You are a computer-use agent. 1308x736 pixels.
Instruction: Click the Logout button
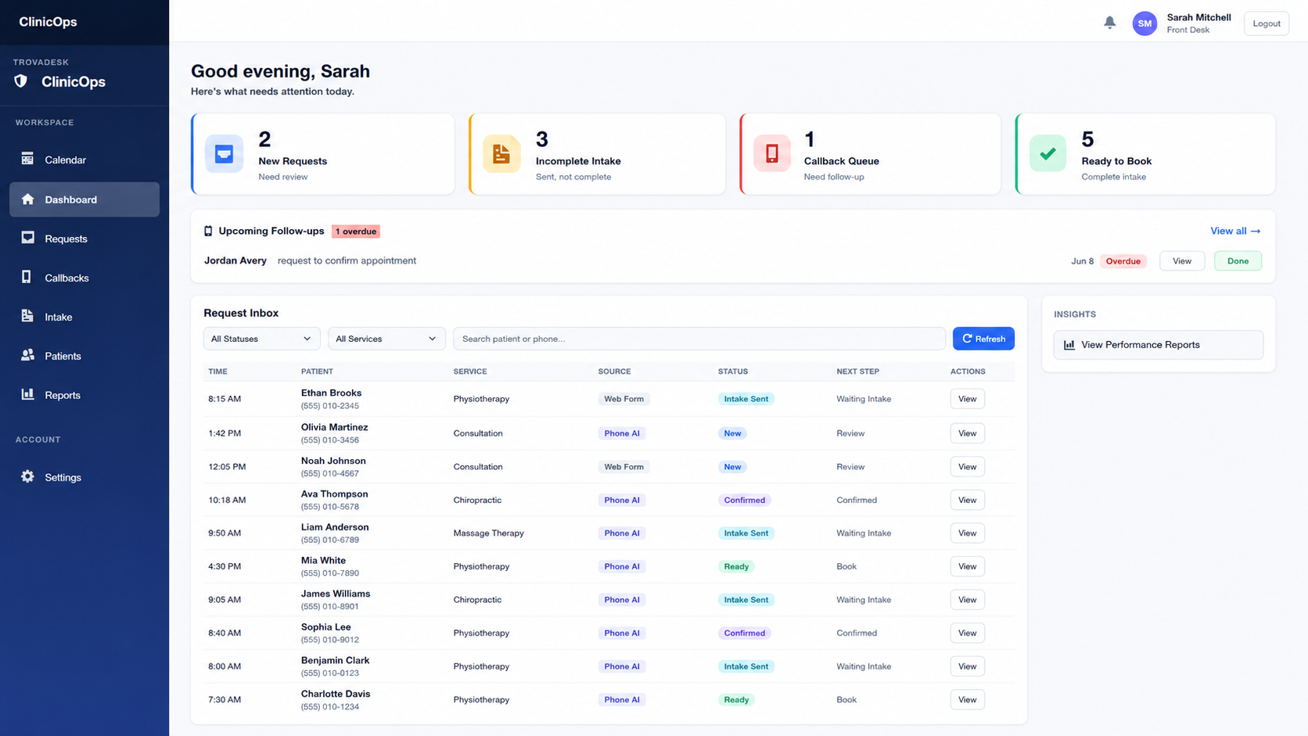pyautogui.click(x=1266, y=23)
